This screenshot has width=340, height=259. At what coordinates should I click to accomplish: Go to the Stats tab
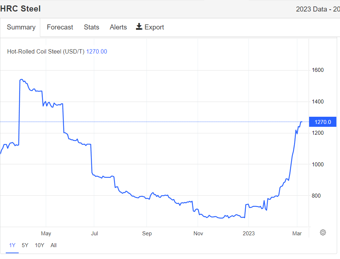[92, 27]
